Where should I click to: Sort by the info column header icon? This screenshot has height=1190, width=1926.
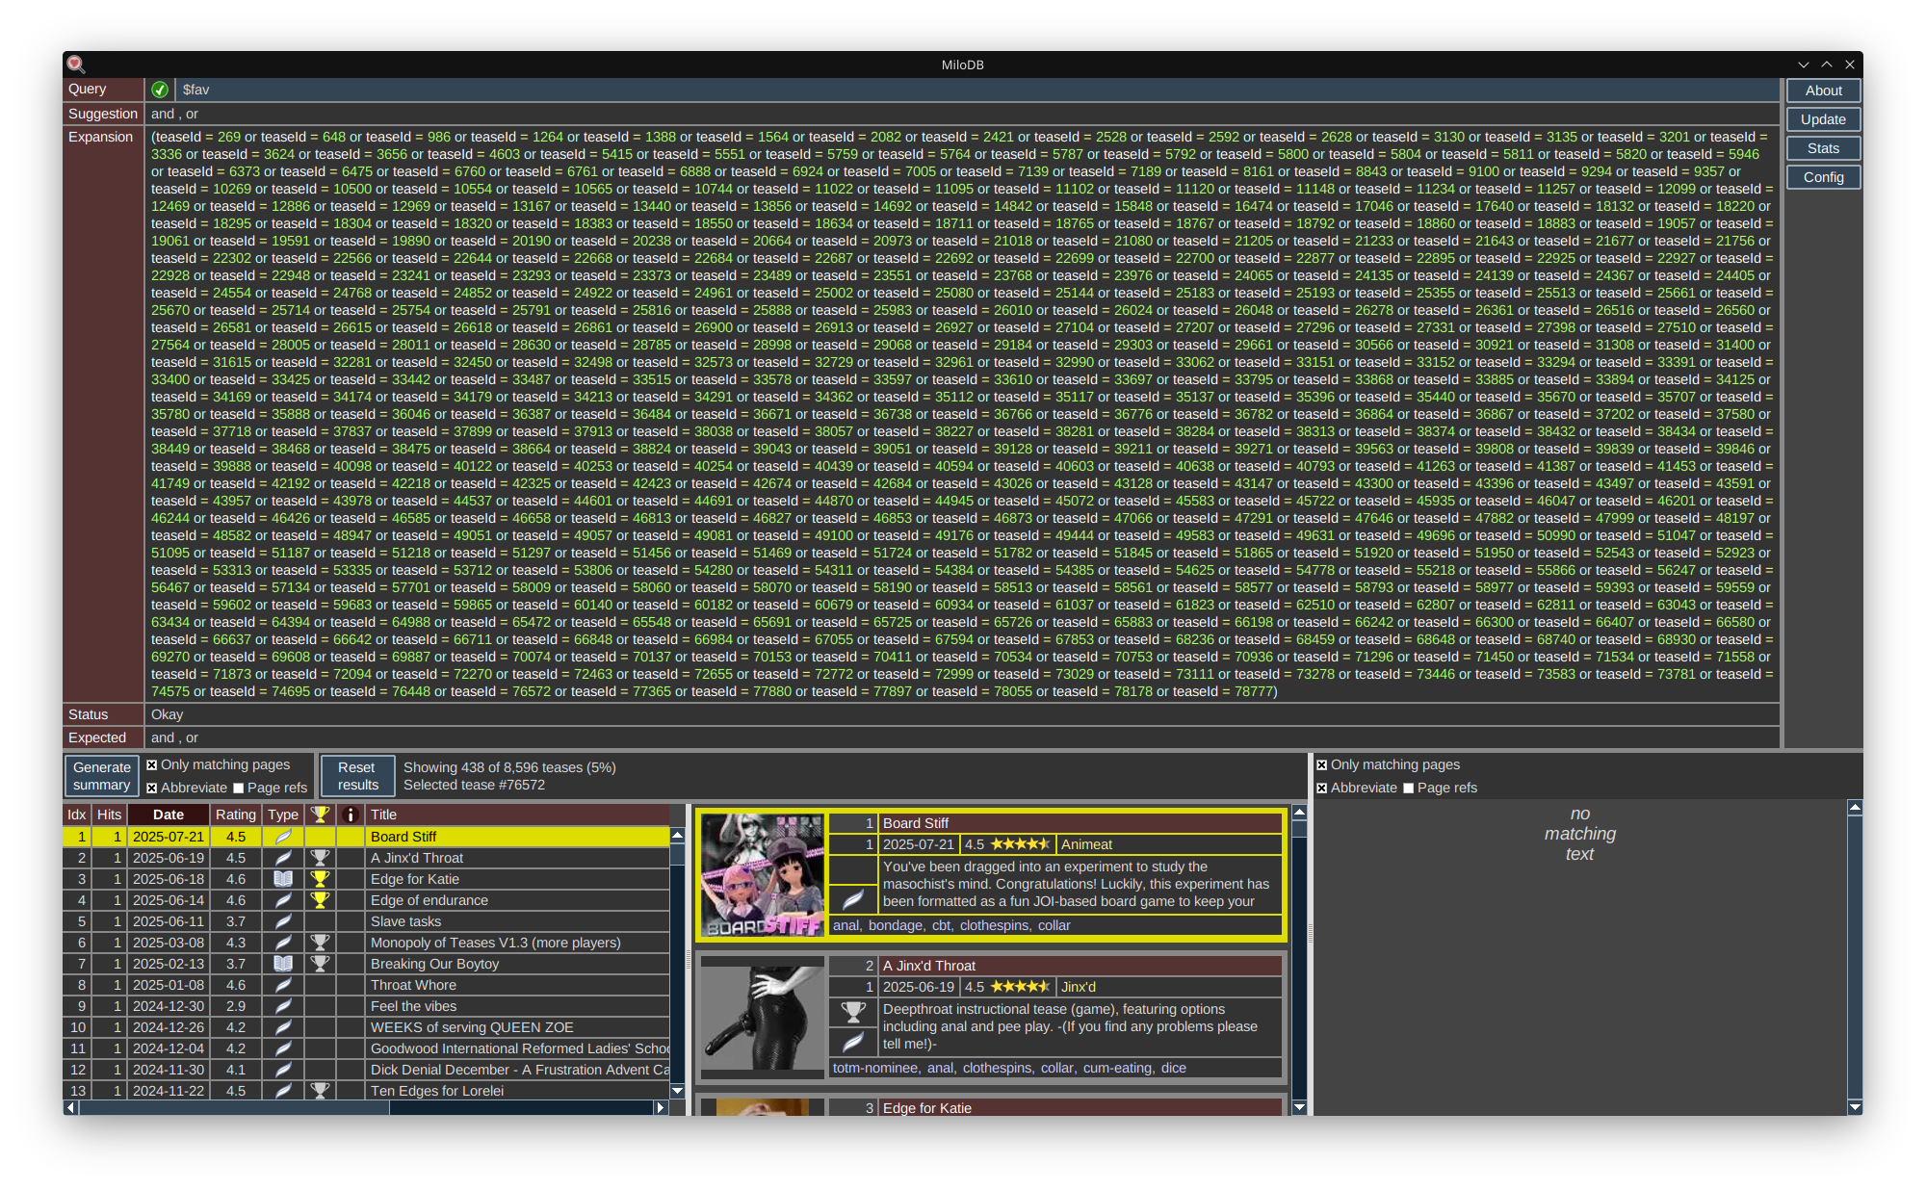coord(351,815)
